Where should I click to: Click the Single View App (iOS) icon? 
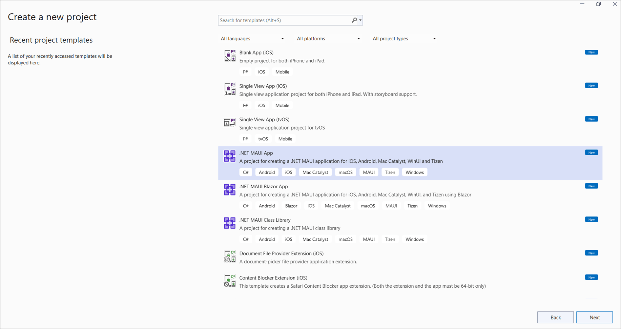tap(230, 89)
